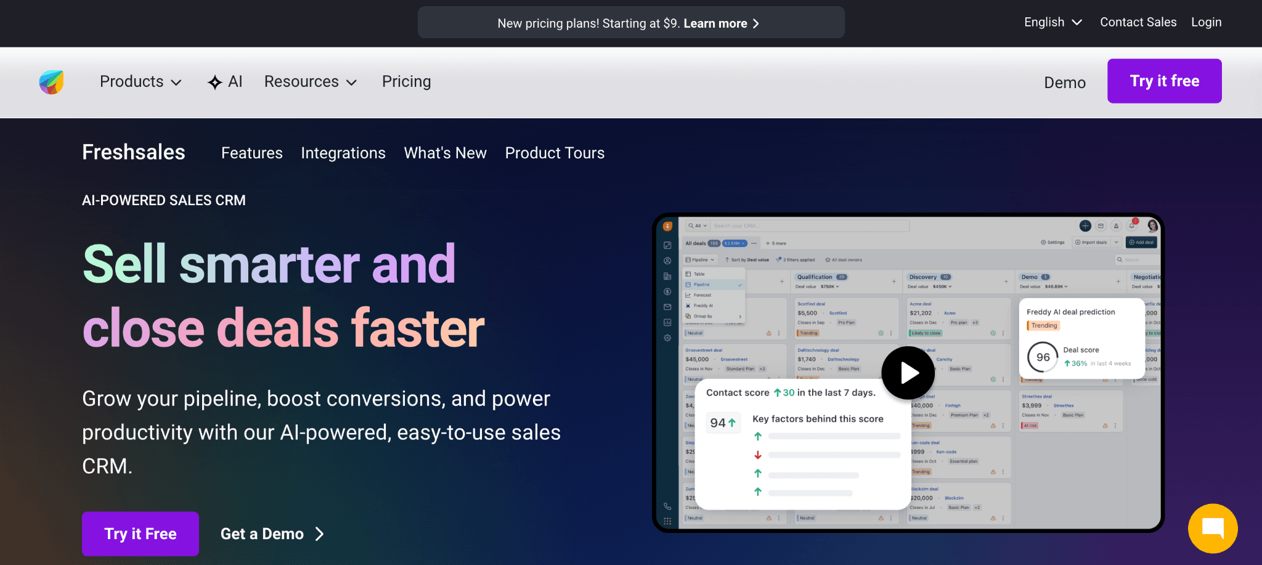Click the deal score 96 circle
Screen dimensions: 1262x565
1043,357
